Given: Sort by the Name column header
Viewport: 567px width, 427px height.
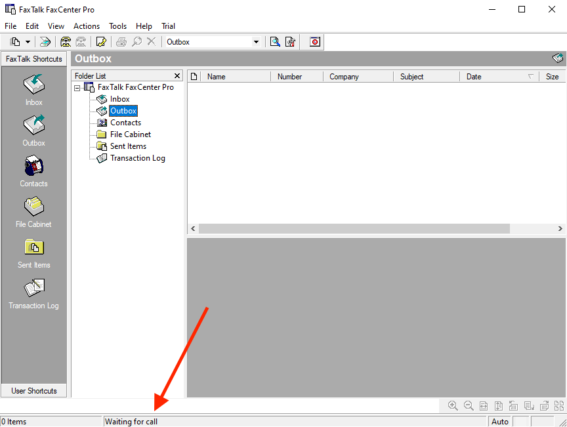Looking at the screenshot, I should pos(236,77).
